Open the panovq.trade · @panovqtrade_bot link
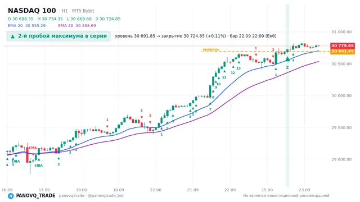This screenshot has width=360, height=202. [x=91, y=196]
